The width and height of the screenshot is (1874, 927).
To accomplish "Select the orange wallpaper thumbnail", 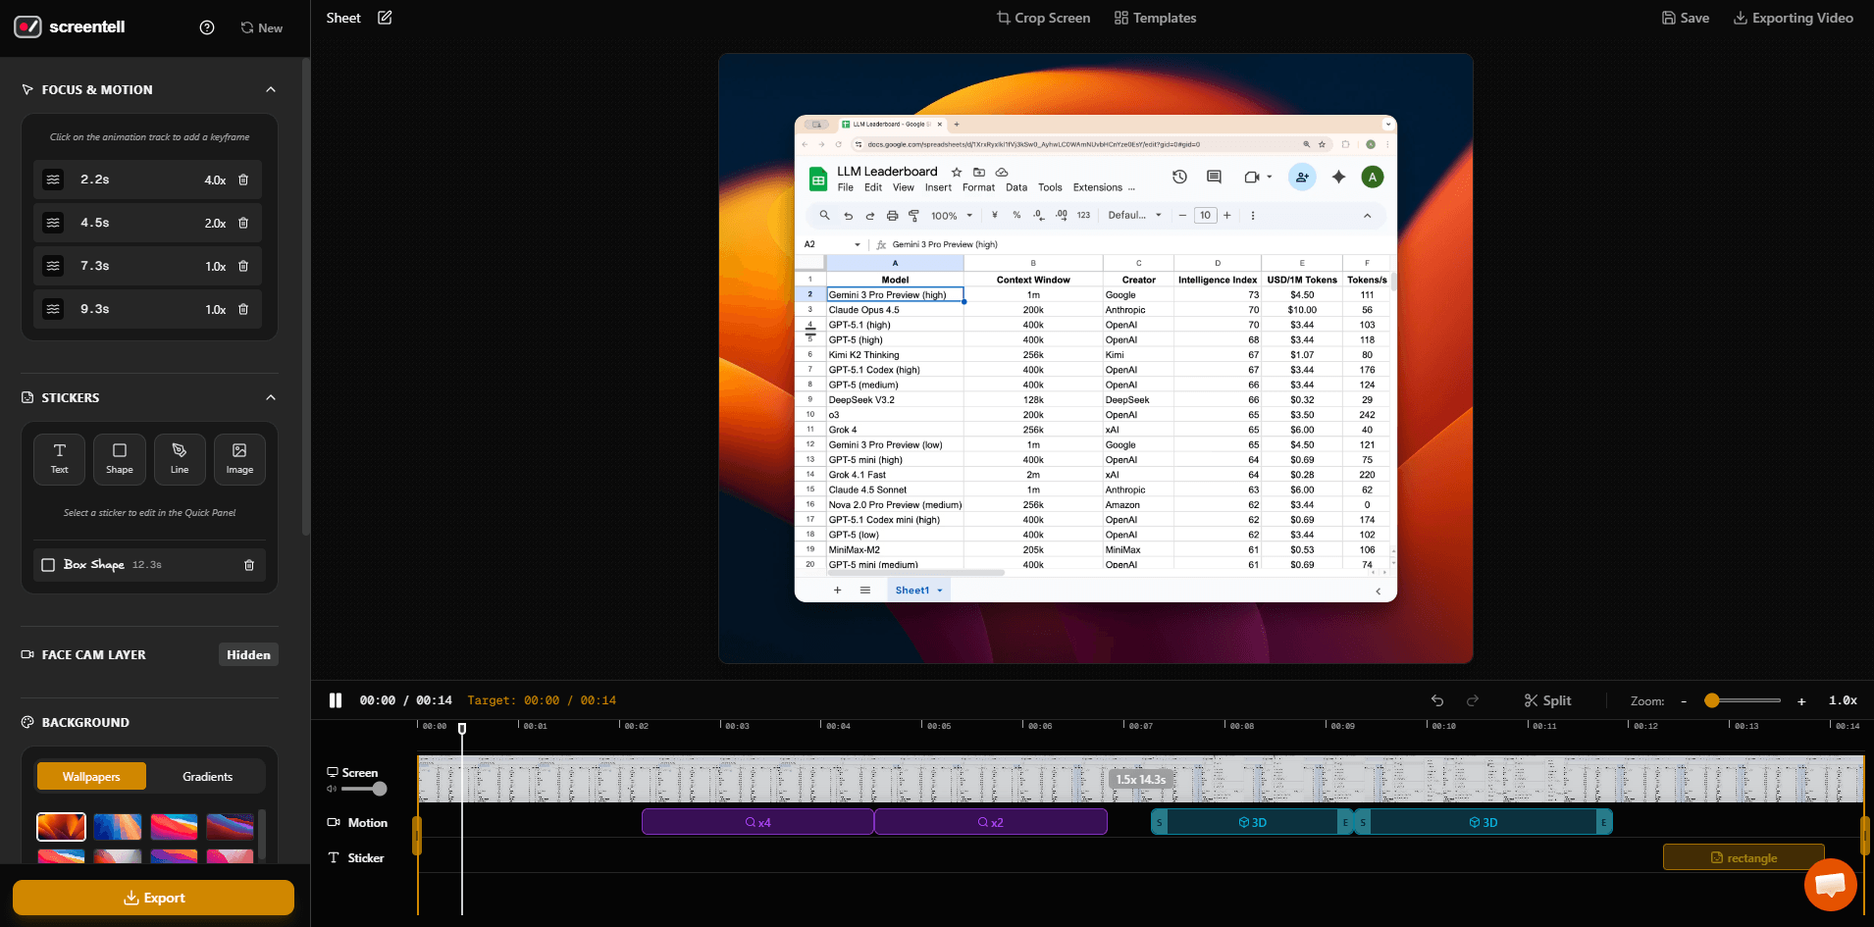I will point(61,827).
